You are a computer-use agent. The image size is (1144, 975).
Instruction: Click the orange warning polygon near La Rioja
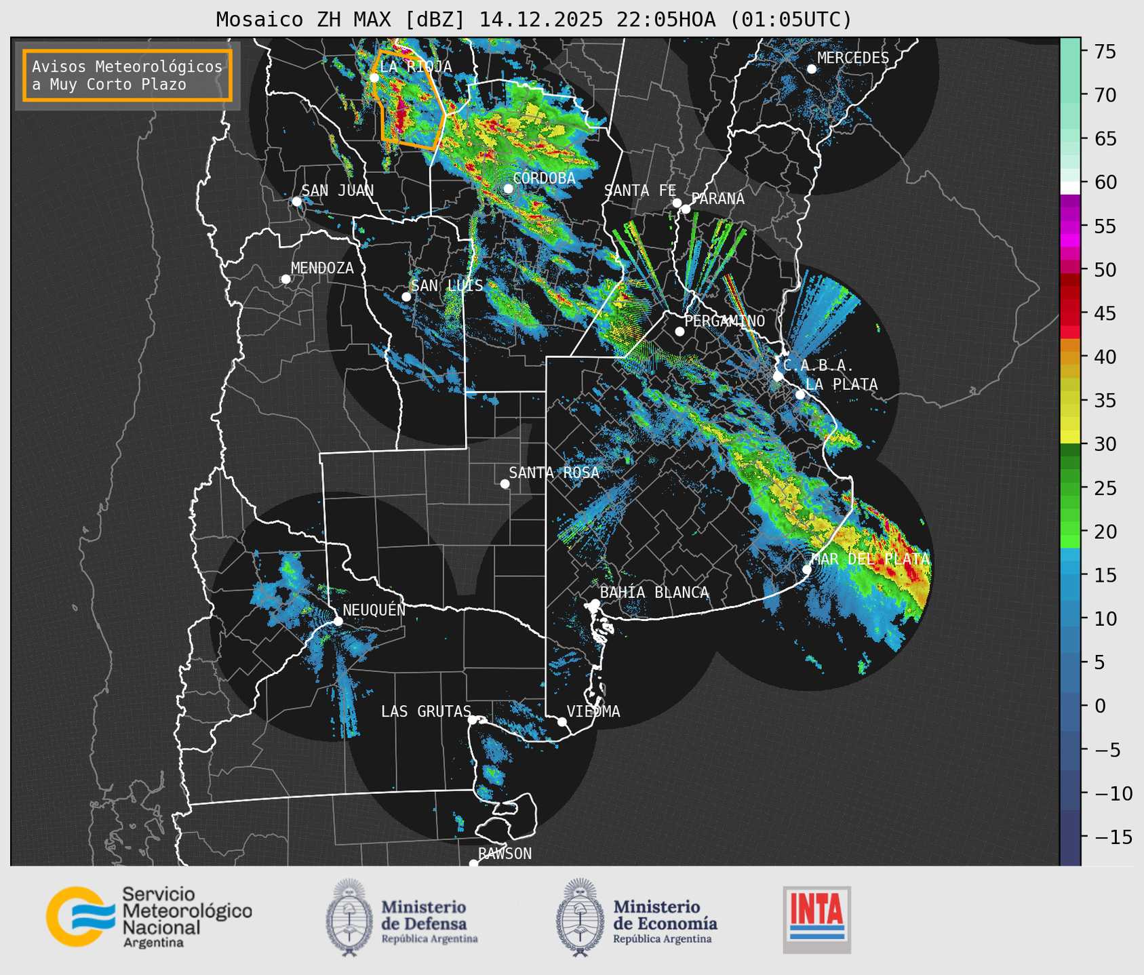coord(411,99)
